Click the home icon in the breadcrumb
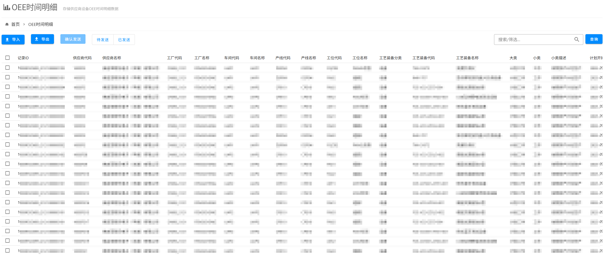The height and width of the screenshot is (255, 606). pos(7,24)
